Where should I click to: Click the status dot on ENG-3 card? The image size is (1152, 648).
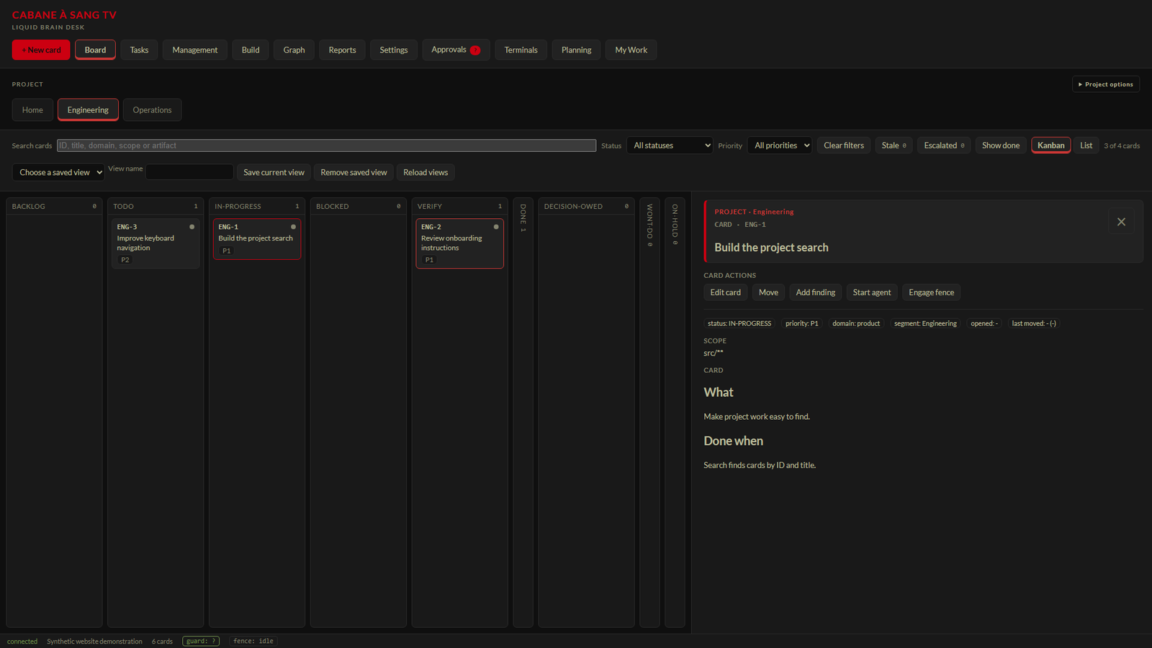tap(192, 227)
